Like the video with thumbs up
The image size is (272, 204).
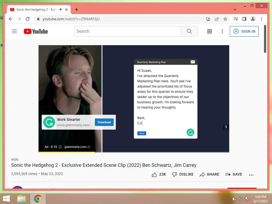coord(159,175)
